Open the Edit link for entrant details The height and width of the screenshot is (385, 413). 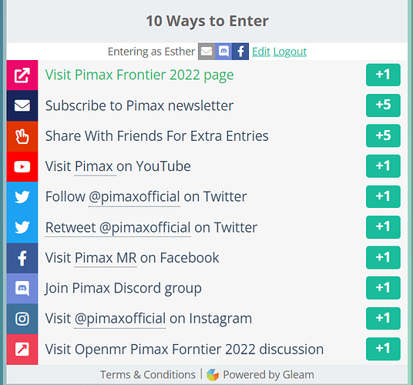point(261,52)
